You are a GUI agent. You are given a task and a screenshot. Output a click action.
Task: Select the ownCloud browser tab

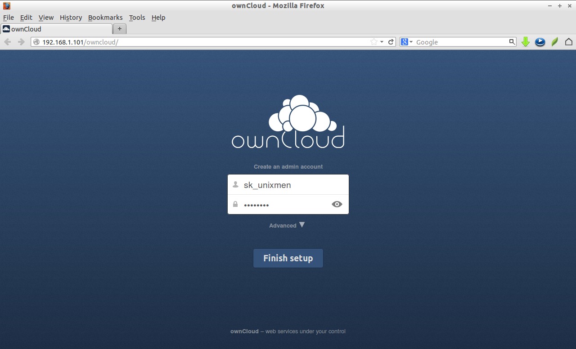[x=54, y=29]
